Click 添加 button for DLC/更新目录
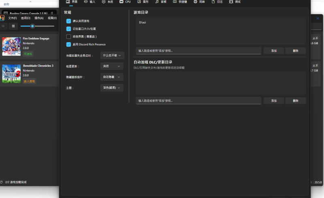Screen dimensions: 324x198 (x=274, y=101)
